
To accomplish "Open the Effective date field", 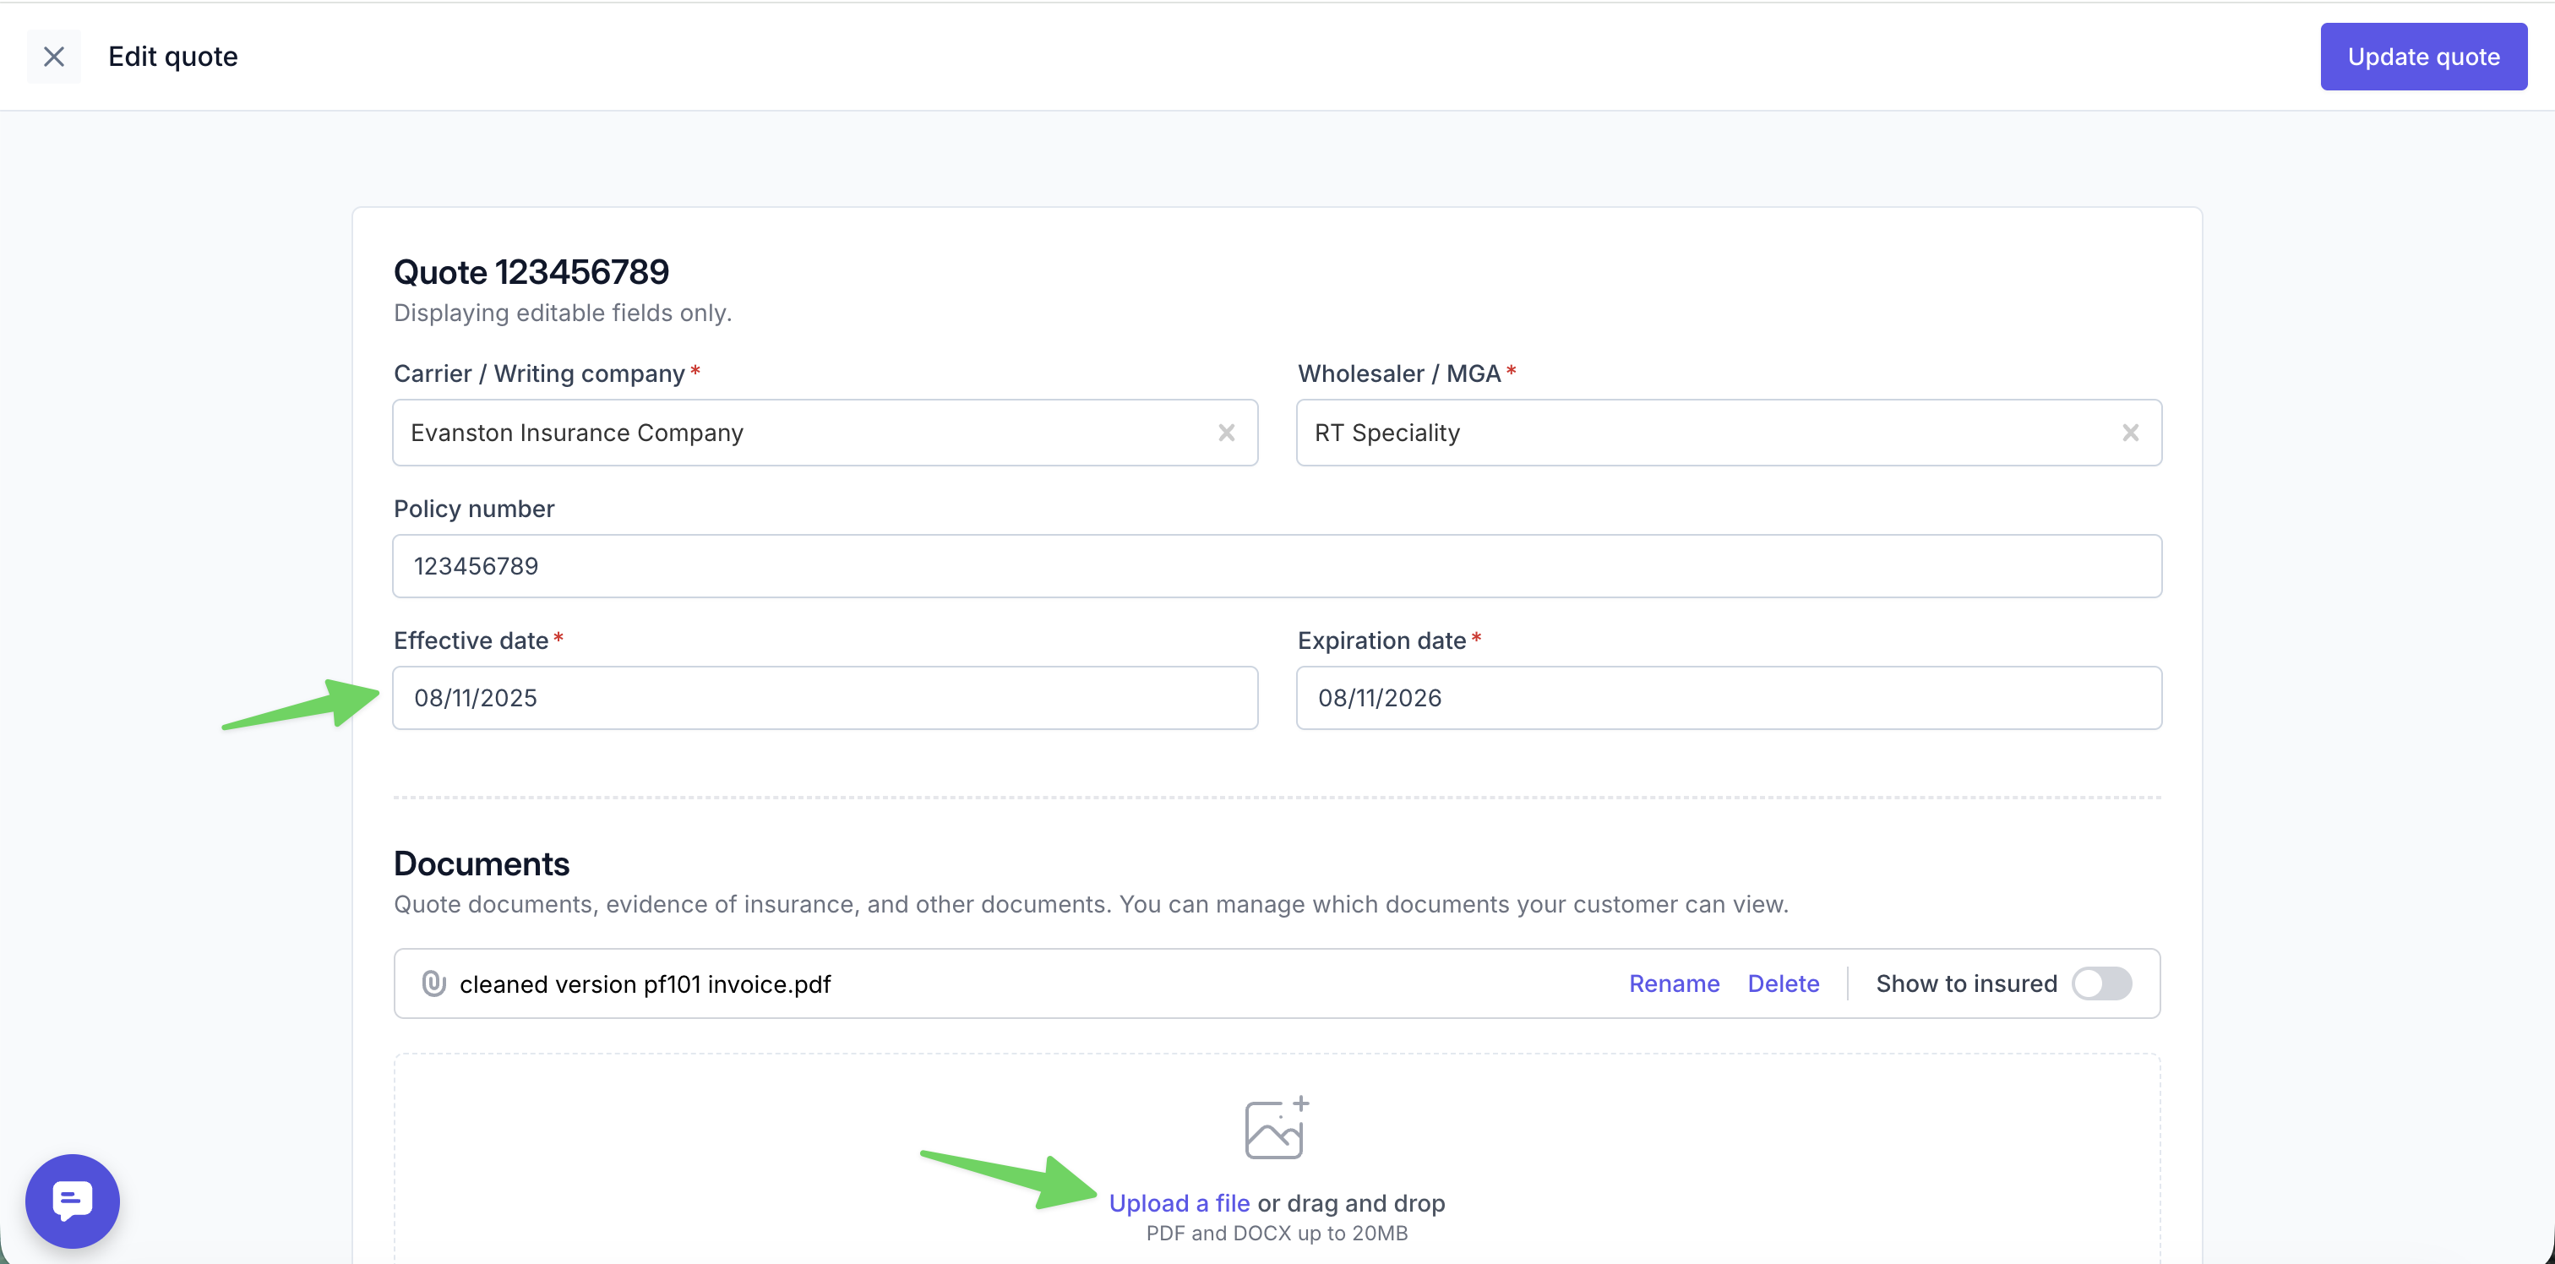I will tap(825, 698).
